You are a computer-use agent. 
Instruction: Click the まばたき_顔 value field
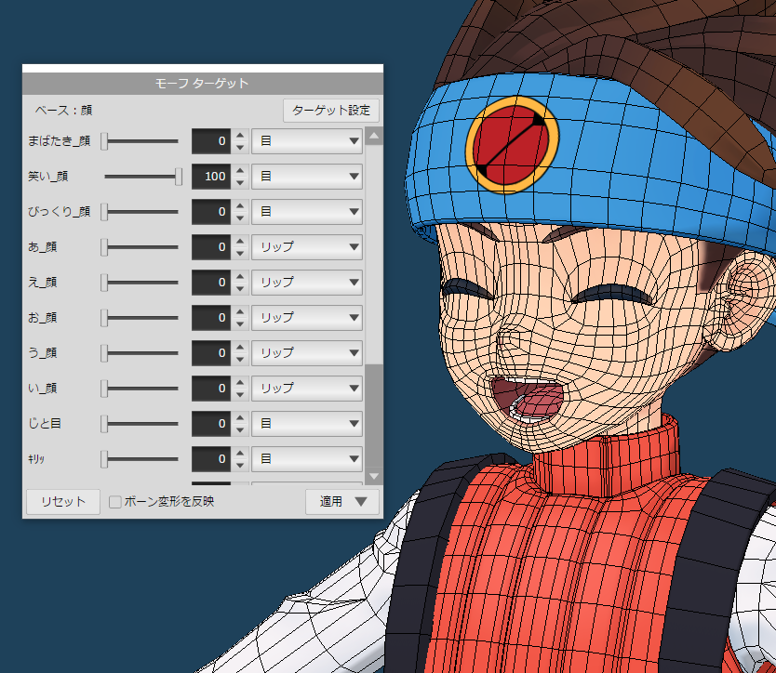click(x=211, y=141)
